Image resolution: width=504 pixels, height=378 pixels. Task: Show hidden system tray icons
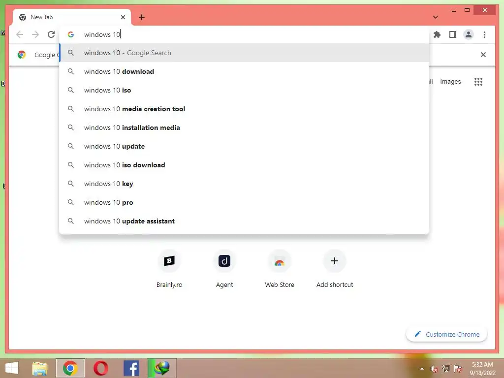[x=422, y=369]
